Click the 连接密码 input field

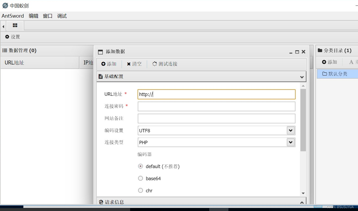217,107
